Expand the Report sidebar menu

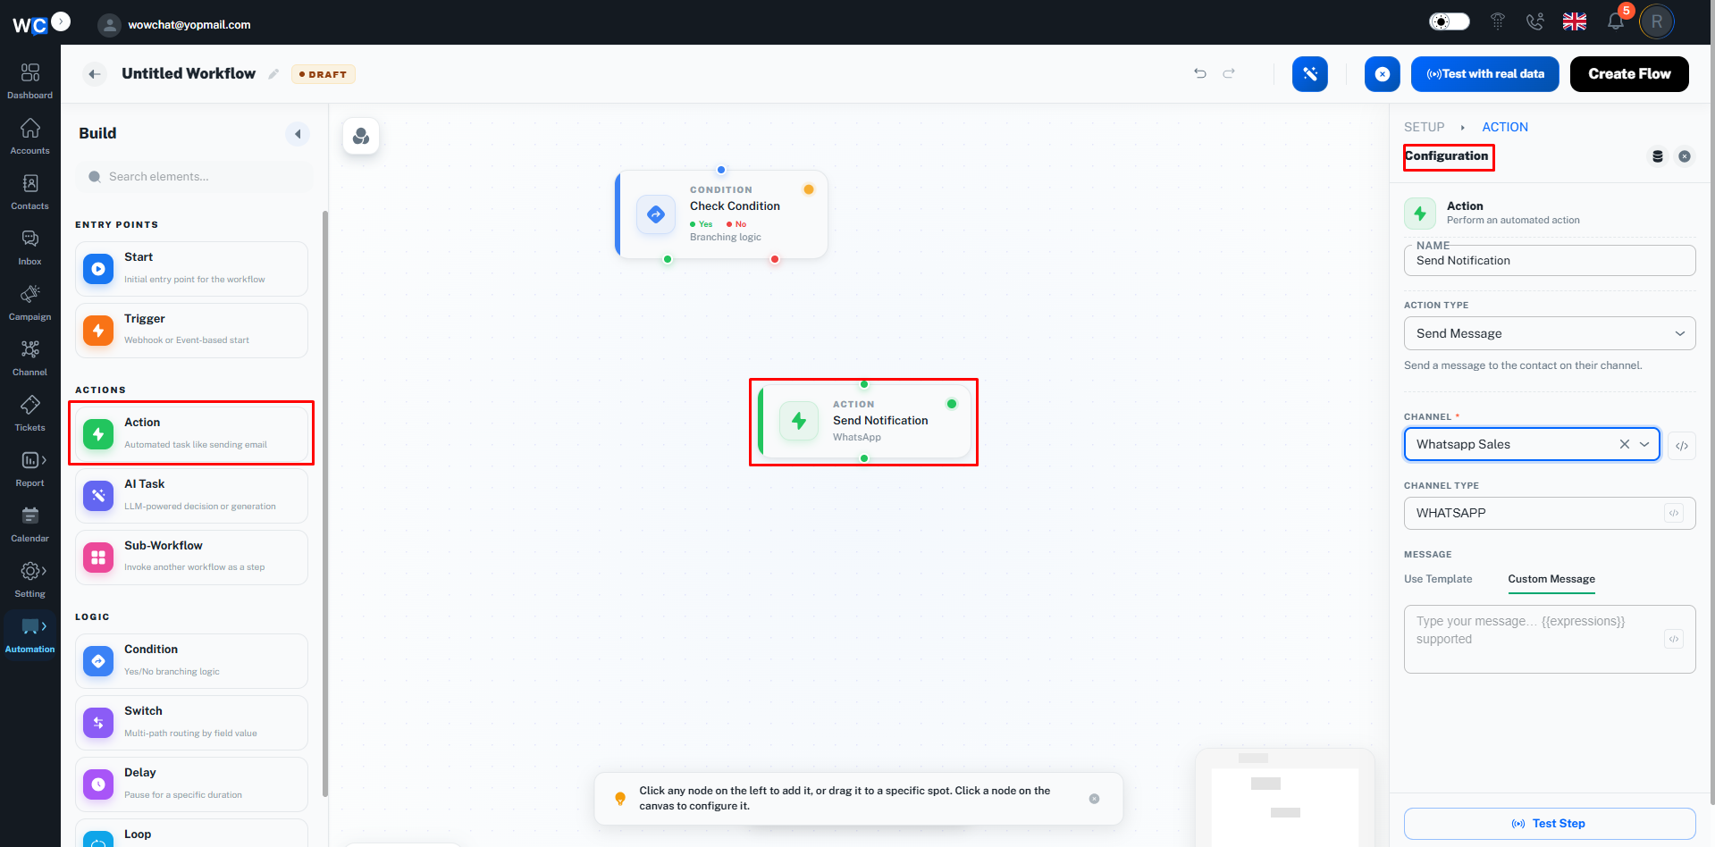click(x=30, y=468)
